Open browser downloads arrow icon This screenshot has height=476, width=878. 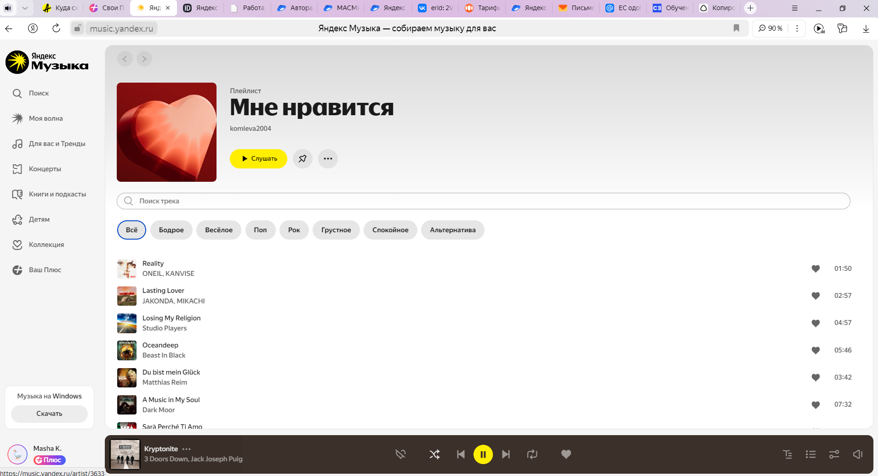click(866, 28)
